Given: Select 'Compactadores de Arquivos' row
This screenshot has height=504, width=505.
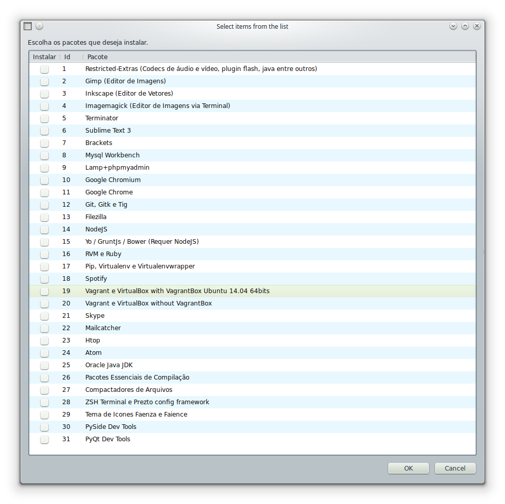Looking at the screenshot, I should 252,390.
